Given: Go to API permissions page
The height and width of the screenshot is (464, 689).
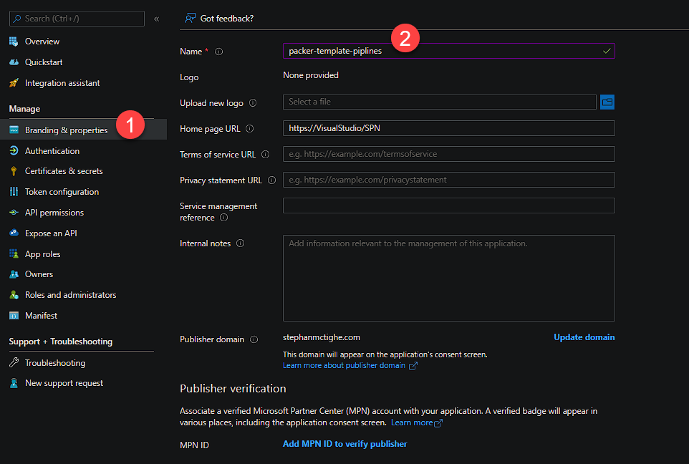Looking at the screenshot, I should (x=54, y=213).
